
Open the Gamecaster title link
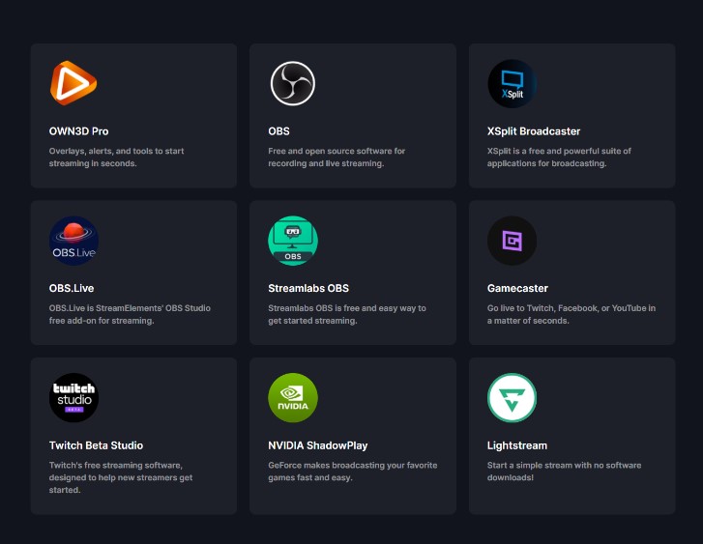point(517,288)
